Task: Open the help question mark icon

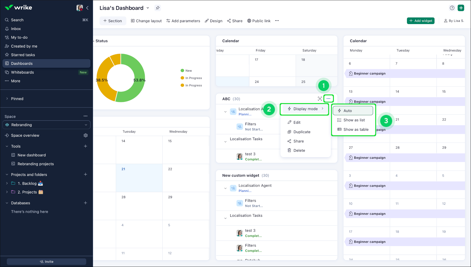Action: point(452,8)
